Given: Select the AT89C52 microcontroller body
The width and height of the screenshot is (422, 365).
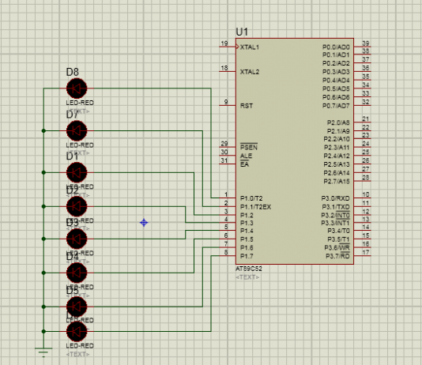Looking at the screenshot, I should point(295,151).
